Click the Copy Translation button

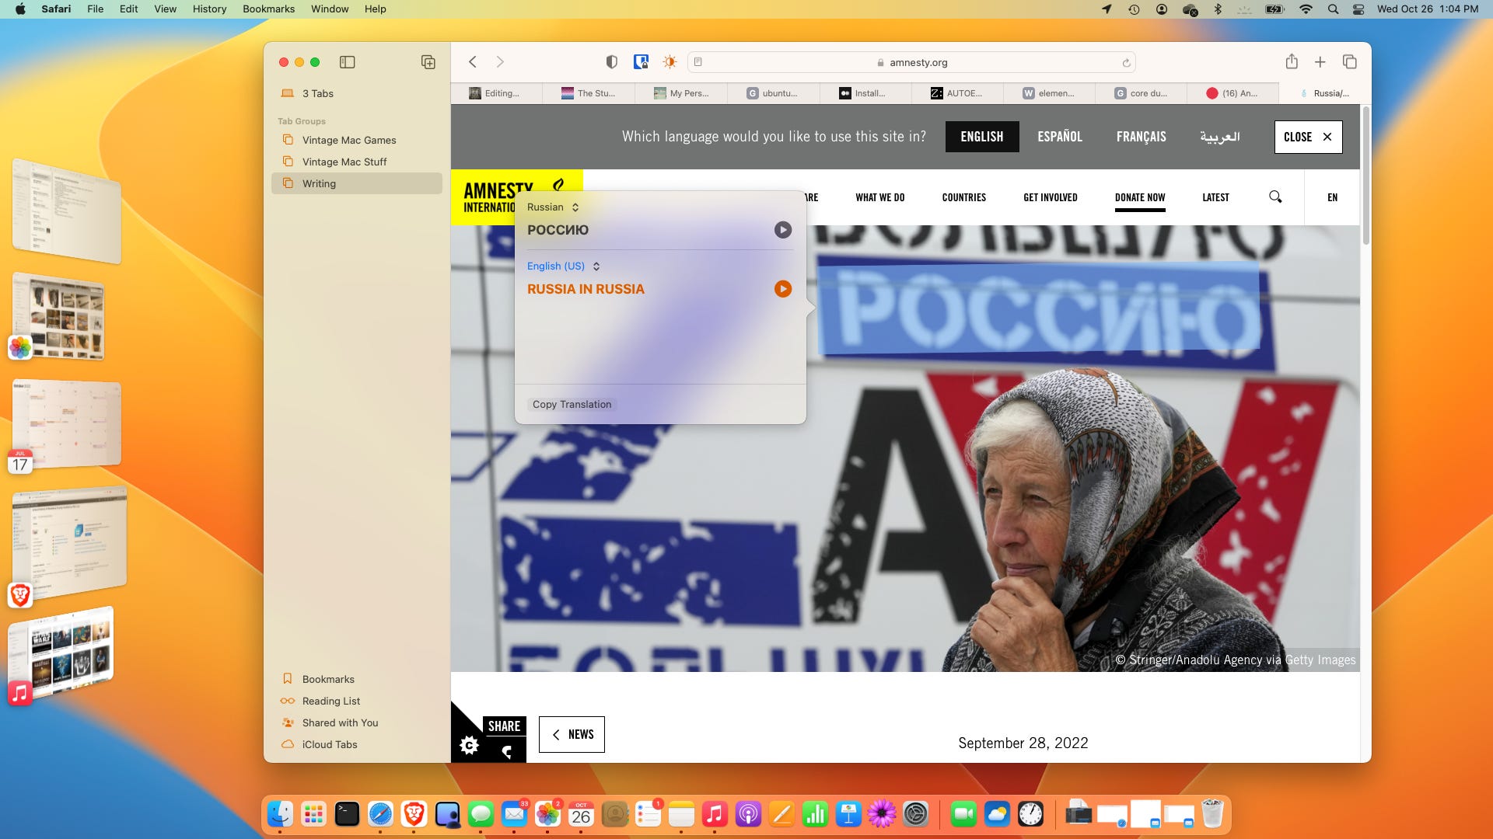click(x=572, y=405)
